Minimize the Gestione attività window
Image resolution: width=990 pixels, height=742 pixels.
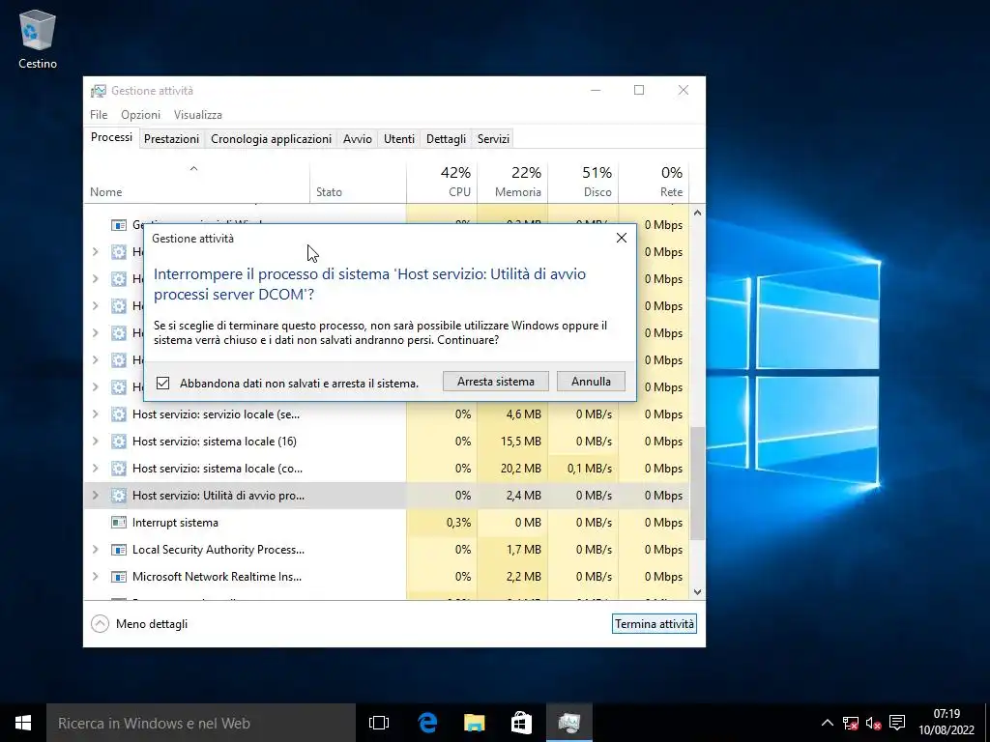tap(596, 90)
